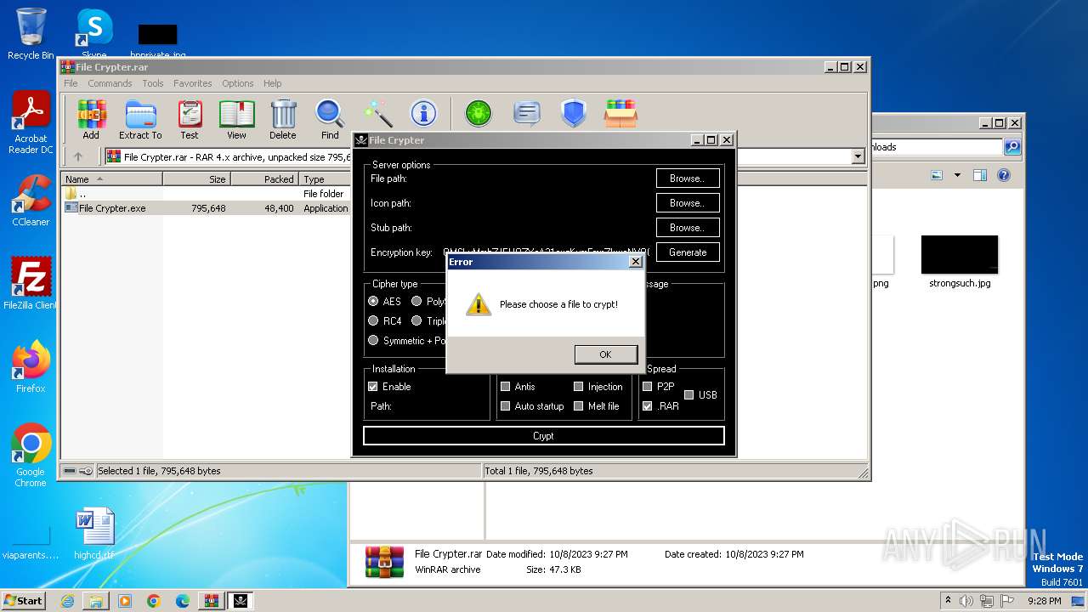Click the SFX colorful box icon
This screenshot has width=1088, height=612.
[x=620, y=113]
